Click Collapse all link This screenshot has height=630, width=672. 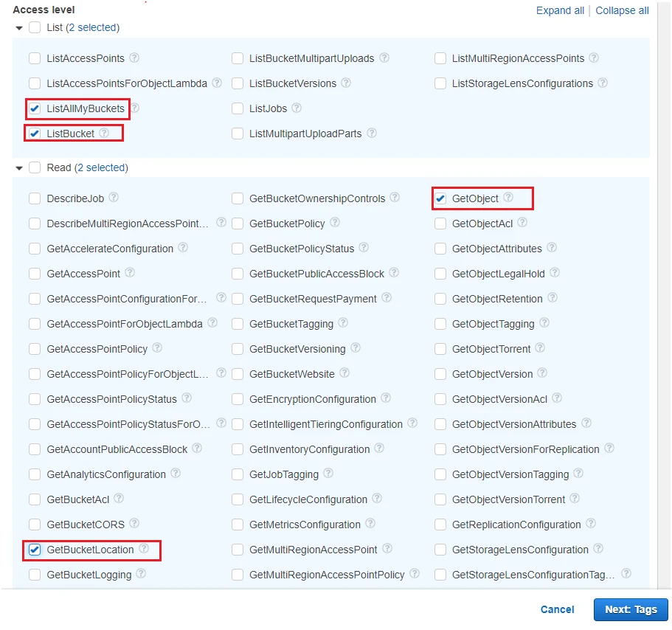(622, 10)
